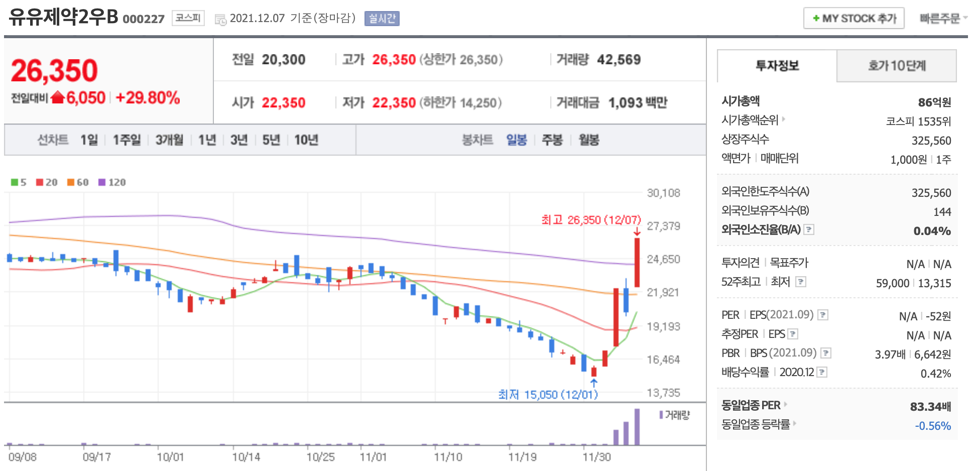
Task: Click the 거래량 volume legend marker
Action: point(661,415)
